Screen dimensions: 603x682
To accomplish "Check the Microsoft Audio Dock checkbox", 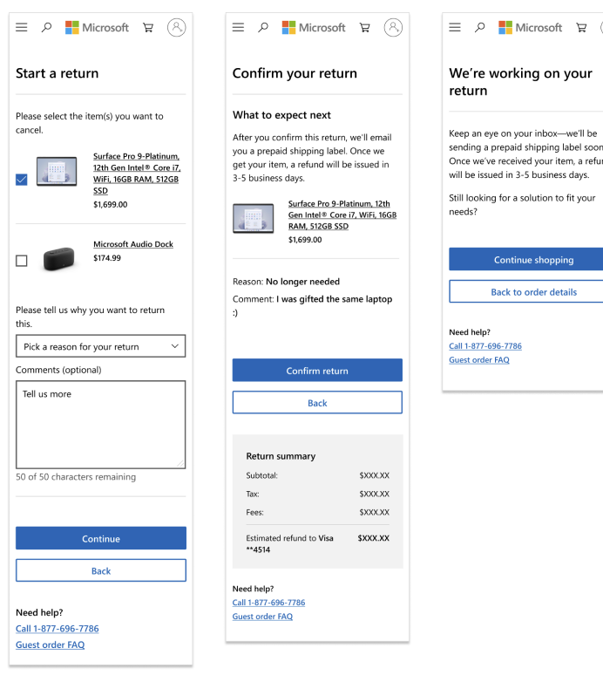I will coord(22,261).
